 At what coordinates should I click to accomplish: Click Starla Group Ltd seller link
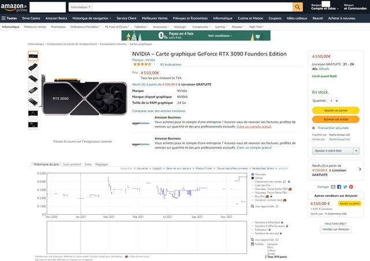[339, 139]
